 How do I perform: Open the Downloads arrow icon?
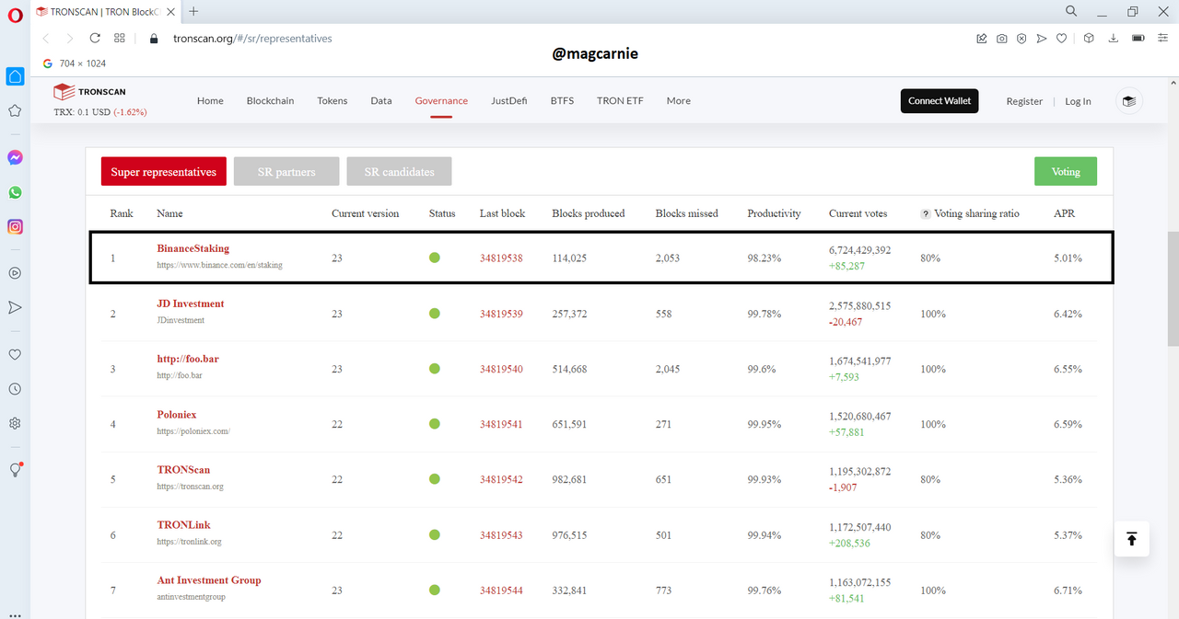pyautogui.click(x=1113, y=39)
